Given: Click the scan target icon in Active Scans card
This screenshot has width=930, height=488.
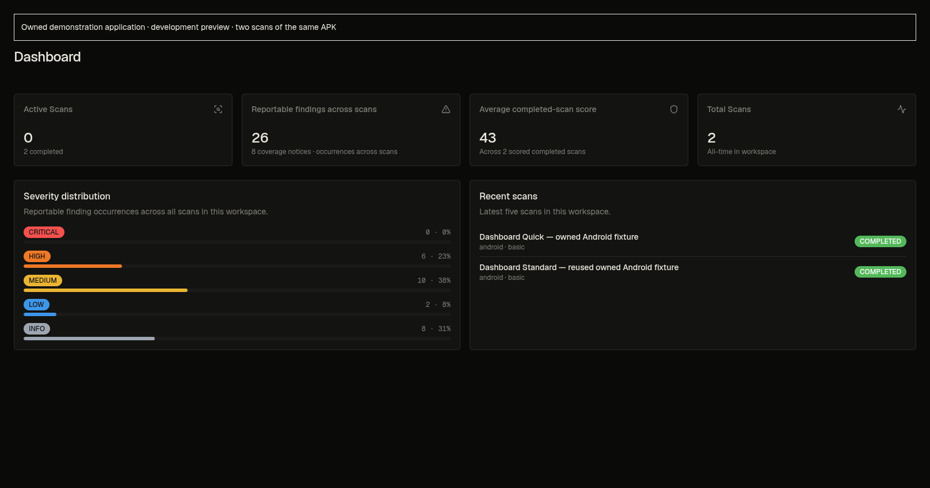Looking at the screenshot, I should click(218, 109).
